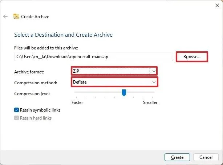Open the Archive format ZIP dropdown

(114, 71)
